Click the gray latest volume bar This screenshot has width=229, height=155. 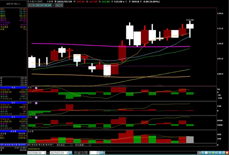tap(190, 139)
